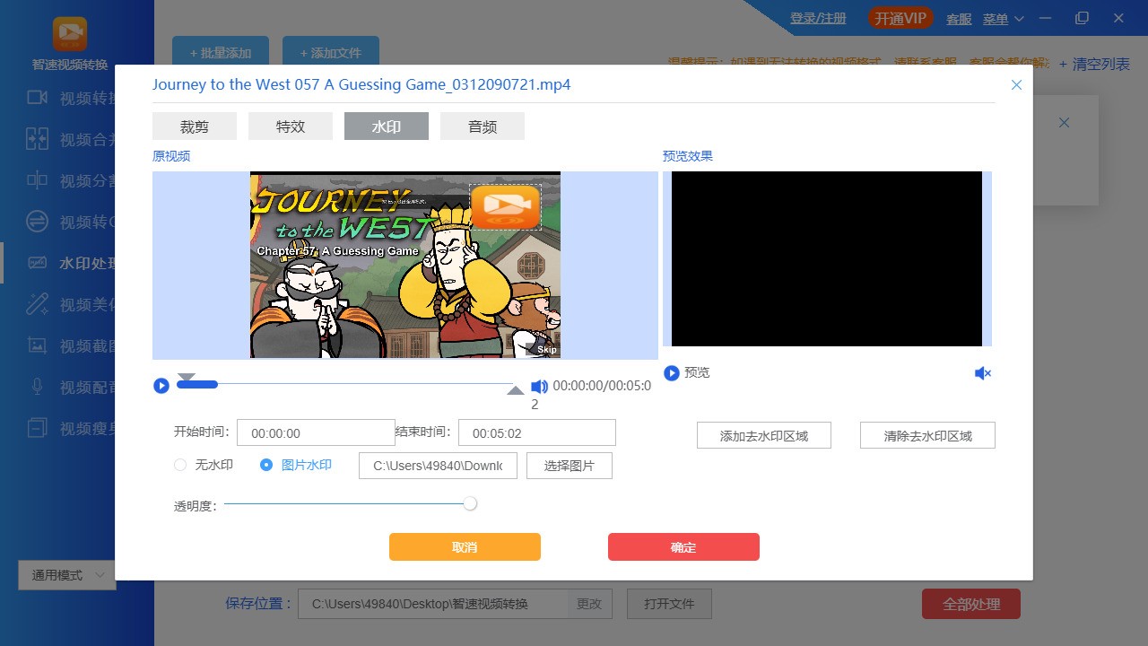Select watermark processing sidebar icon
This screenshot has width=1148, height=646.
pyautogui.click(x=37, y=263)
